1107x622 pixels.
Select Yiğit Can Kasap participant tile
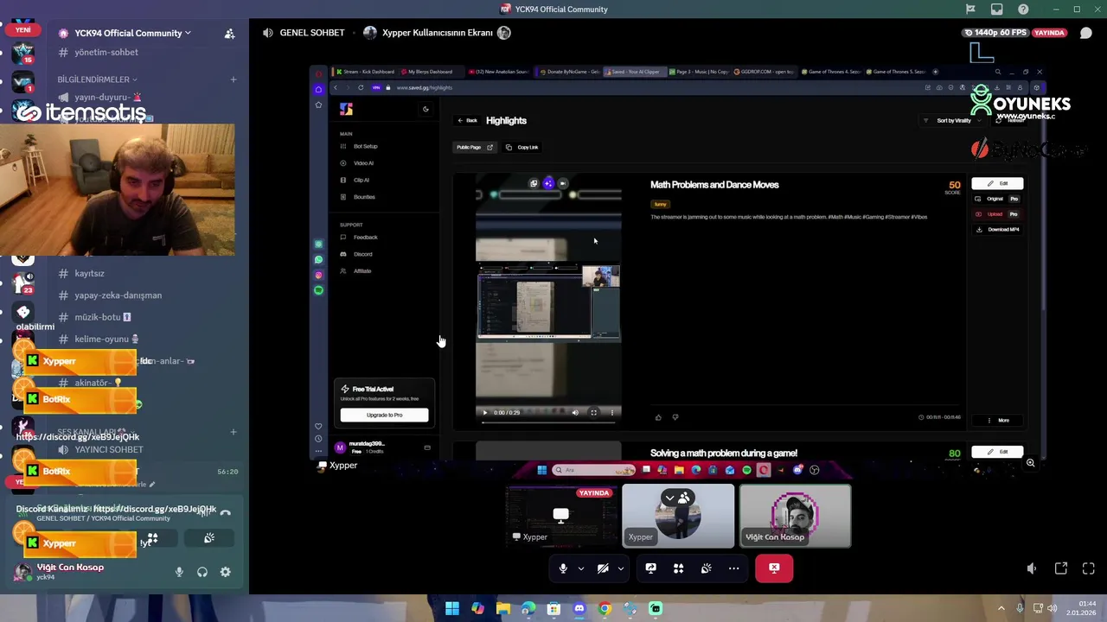[795, 516]
